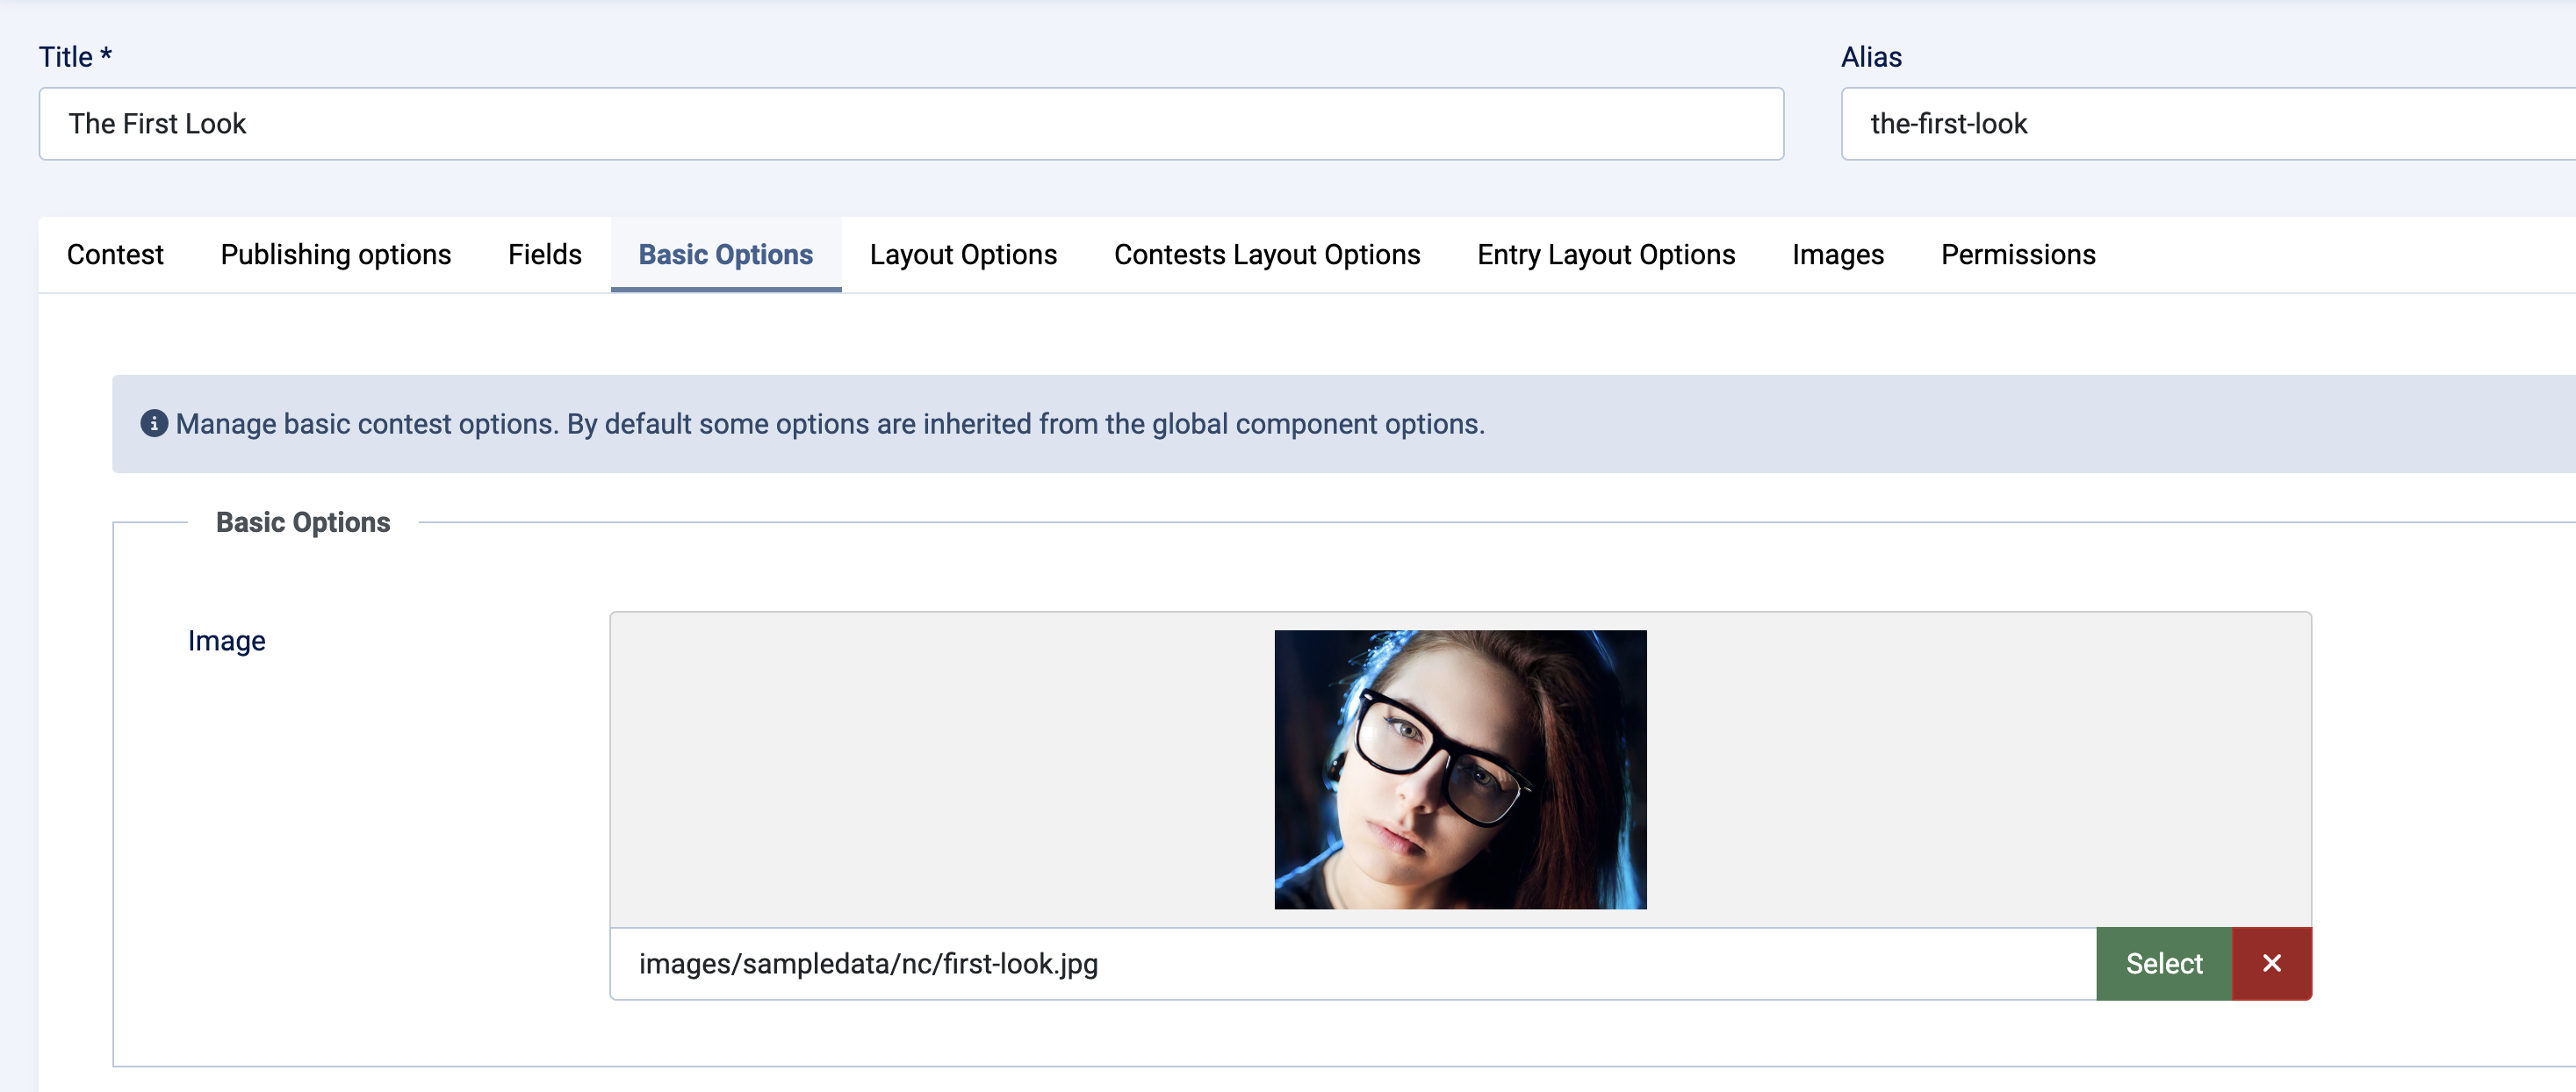Go to the Permissions tab
The width and height of the screenshot is (2576, 1092).
coord(2017,255)
